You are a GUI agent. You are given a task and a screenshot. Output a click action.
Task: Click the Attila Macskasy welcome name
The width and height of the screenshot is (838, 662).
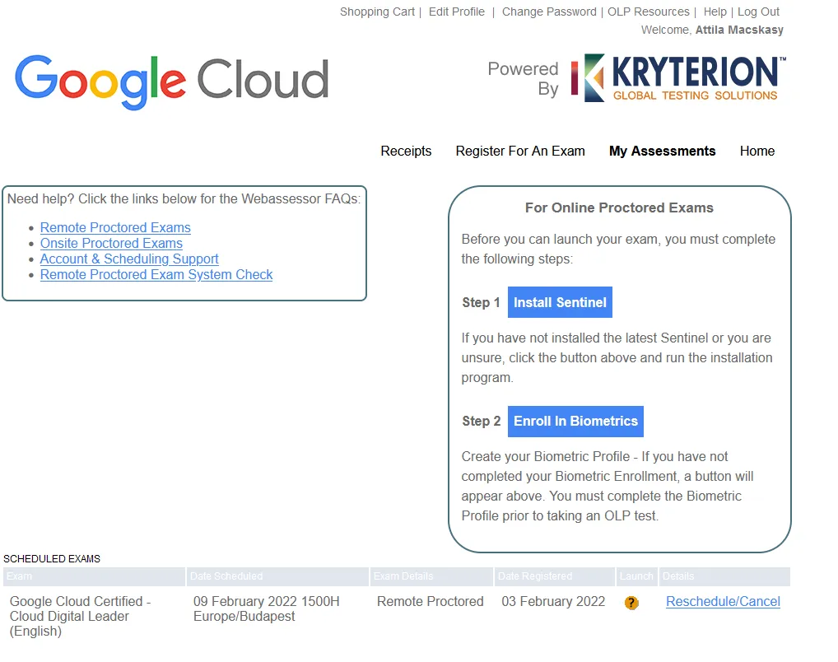[x=739, y=30]
